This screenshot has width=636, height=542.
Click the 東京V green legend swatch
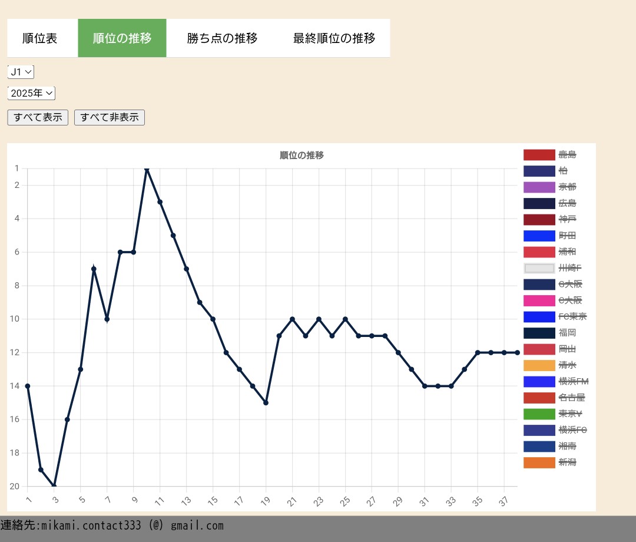click(x=539, y=414)
